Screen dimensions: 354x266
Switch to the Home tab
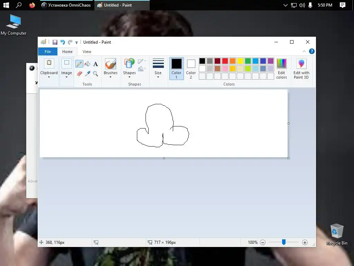point(67,52)
